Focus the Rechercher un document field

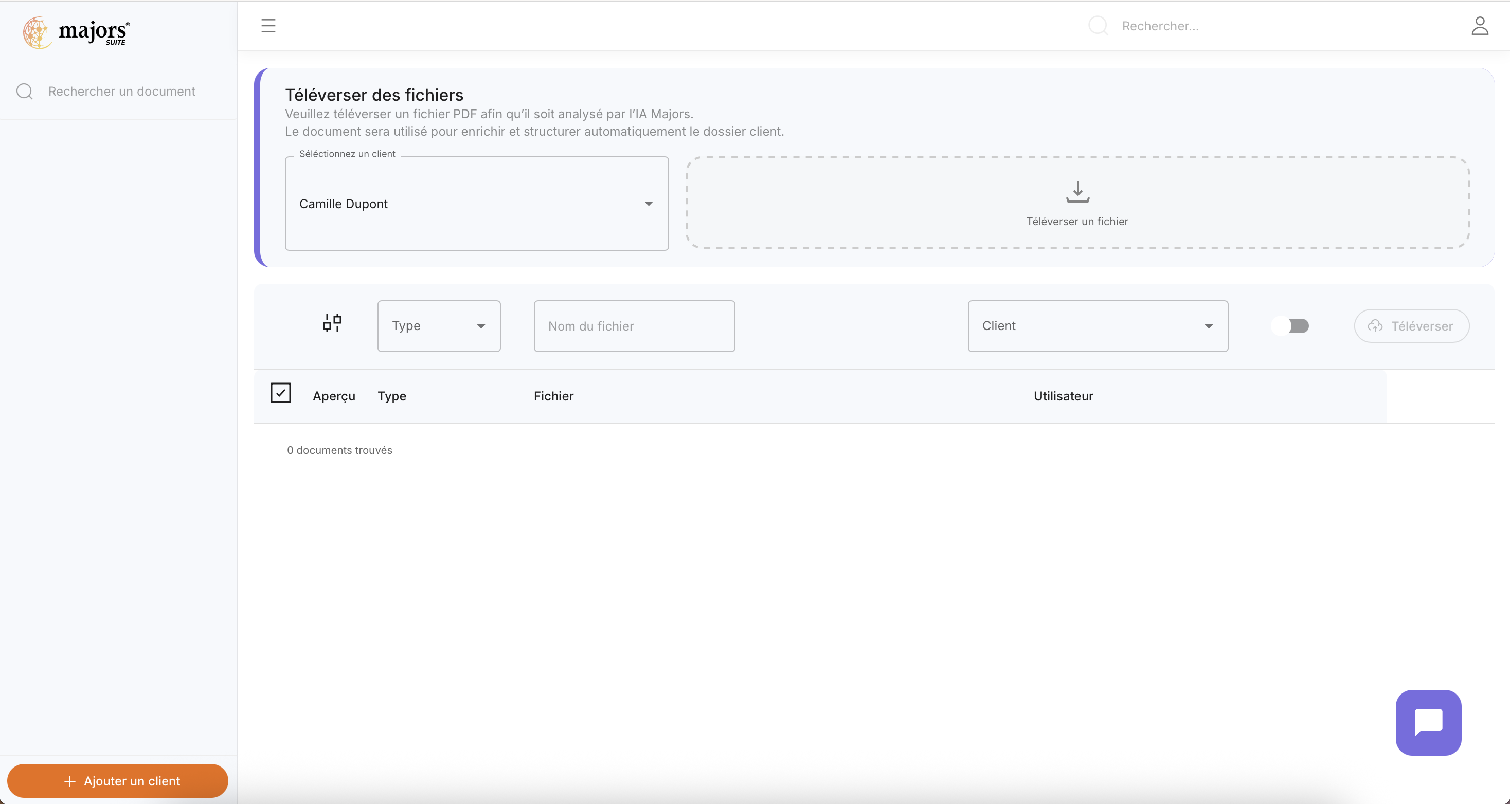tap(122, 92)
